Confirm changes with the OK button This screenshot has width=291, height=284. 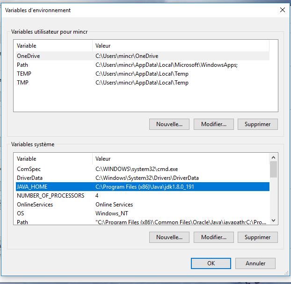click(211, 263)
